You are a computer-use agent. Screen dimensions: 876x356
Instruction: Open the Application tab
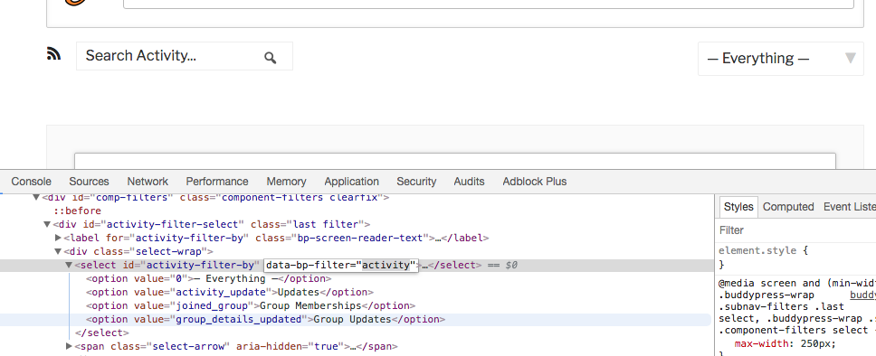(351, 182)
